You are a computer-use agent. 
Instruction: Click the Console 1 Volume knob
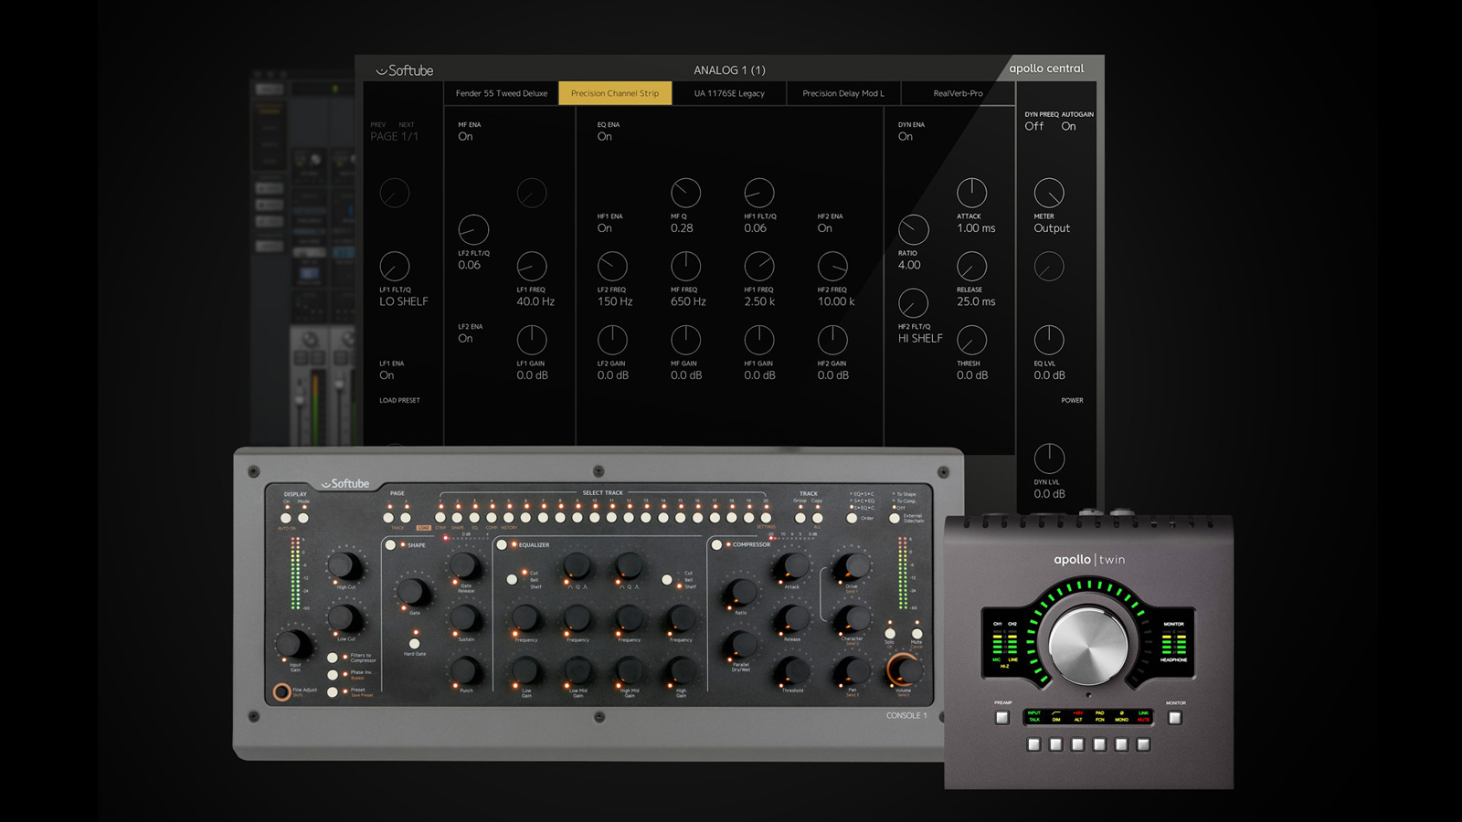(904, 669)
